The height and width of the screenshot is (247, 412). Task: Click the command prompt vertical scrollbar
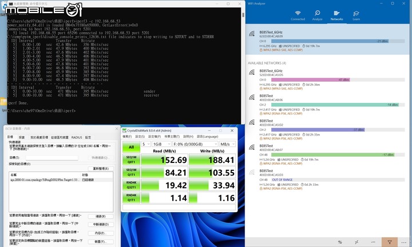[x=243, y=65]
